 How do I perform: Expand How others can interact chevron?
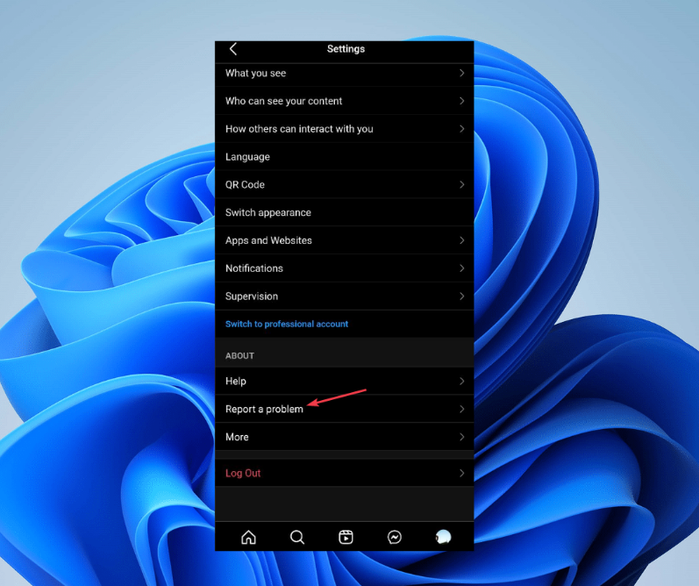462,129
